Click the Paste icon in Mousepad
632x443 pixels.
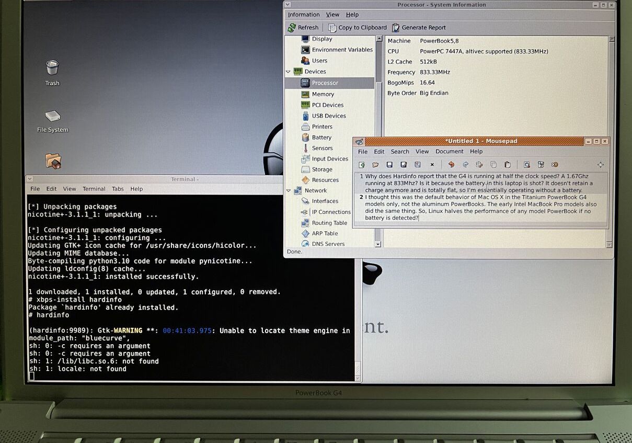click(507, 165)
